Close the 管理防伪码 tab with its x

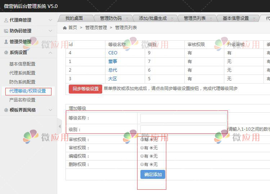pos(127,18)
